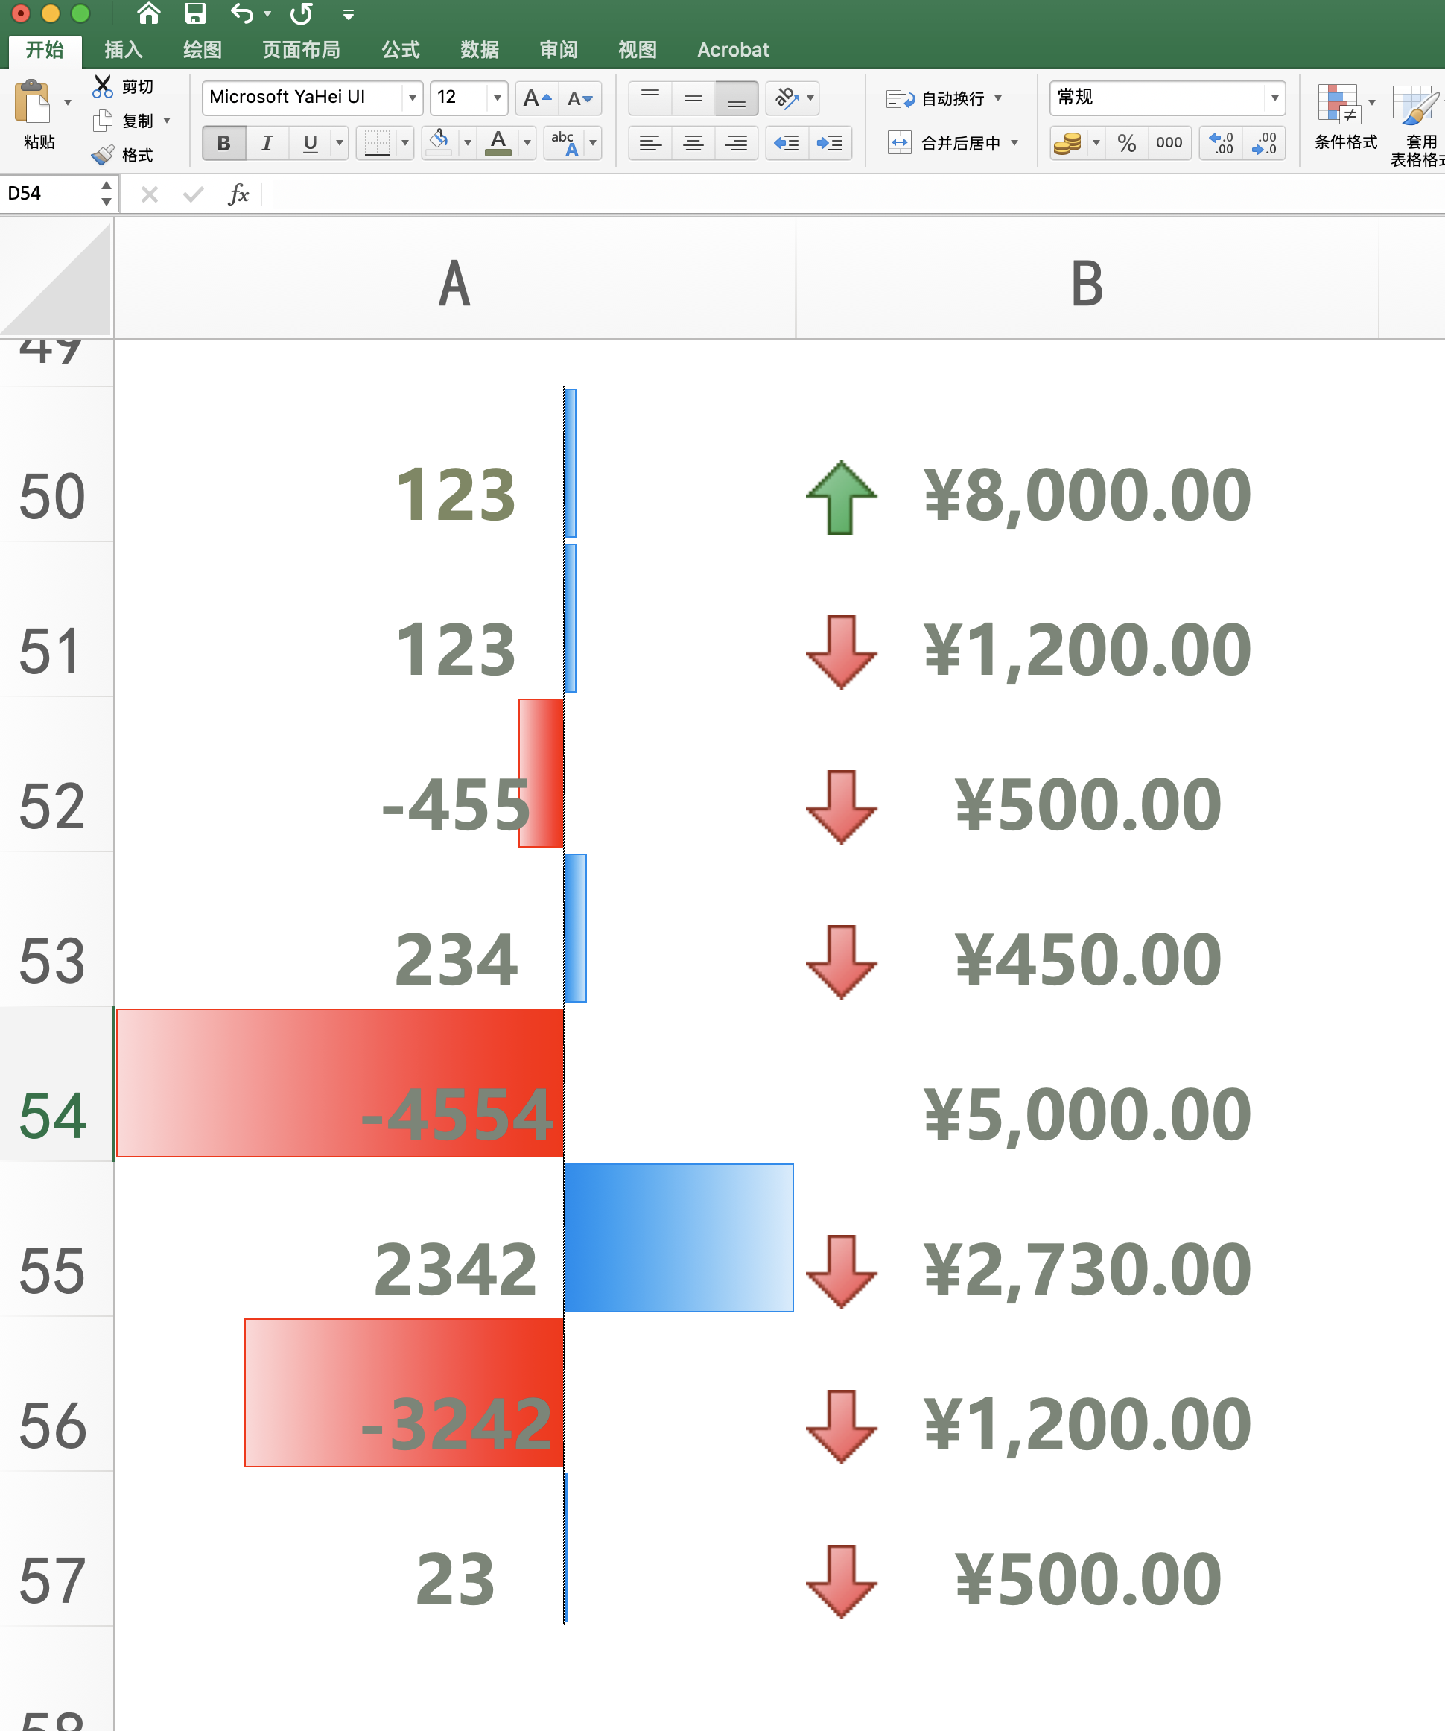Toggle 合并后居中 merge and center
Viewport: 1445px width, 1731px height.
coord(956,142)
